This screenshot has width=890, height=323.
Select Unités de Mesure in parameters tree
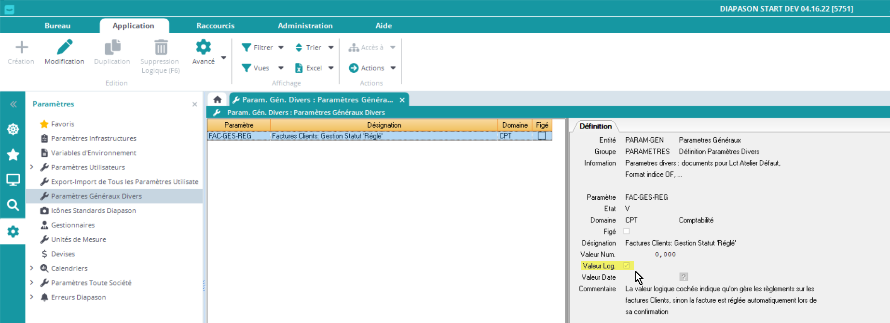(x=79, y=239)
